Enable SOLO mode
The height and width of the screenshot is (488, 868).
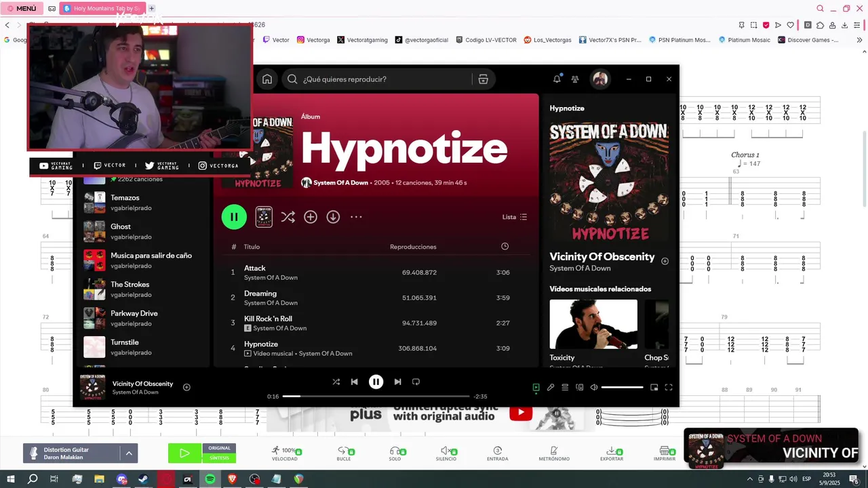(x=395, y=453)
